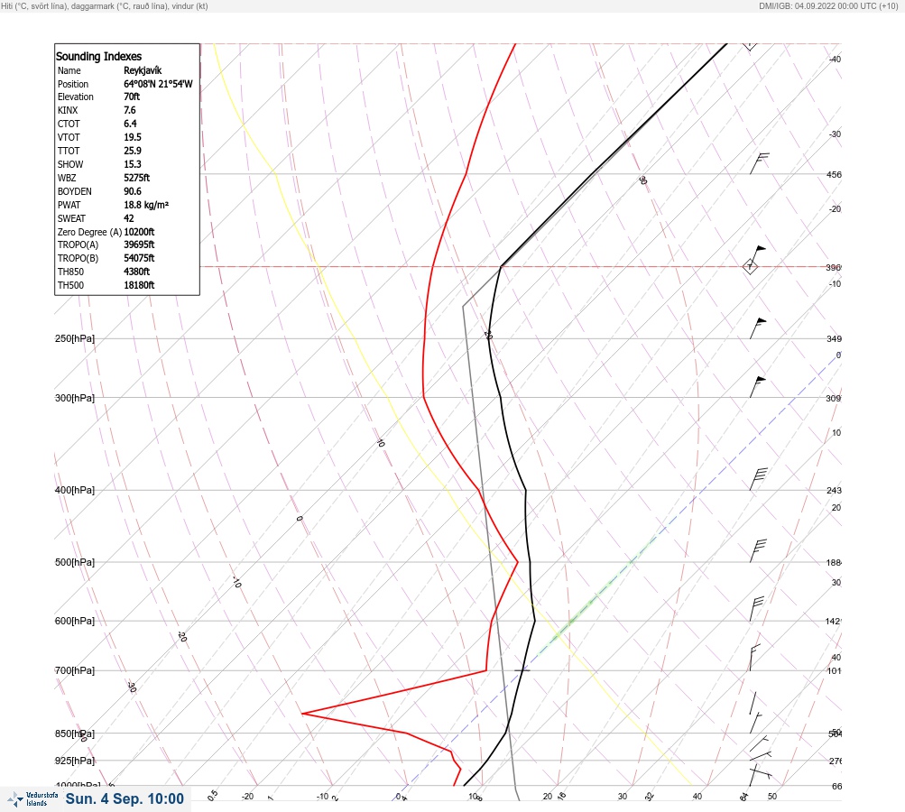Click the wind barb at the 700 hPa level

point(755,658)
